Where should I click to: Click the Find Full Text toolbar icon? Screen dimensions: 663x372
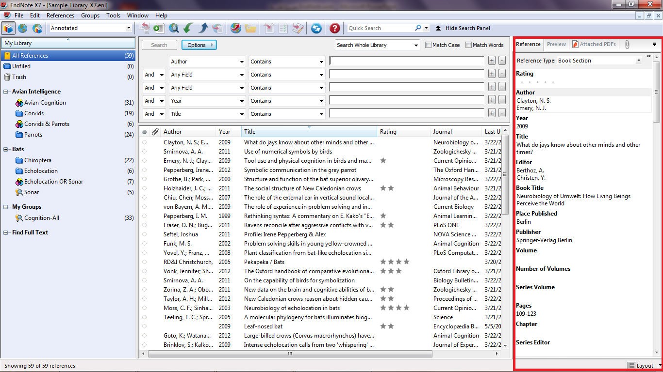point(217,28)
